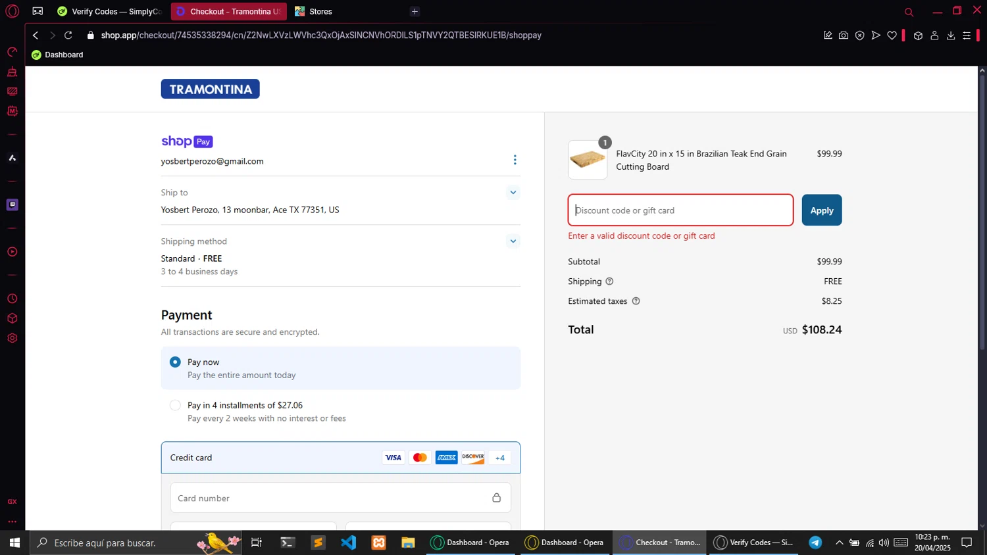Screen dimensions: 987x555
Task: Open extensions cube icon in toolbar
Action: (918, 36)
